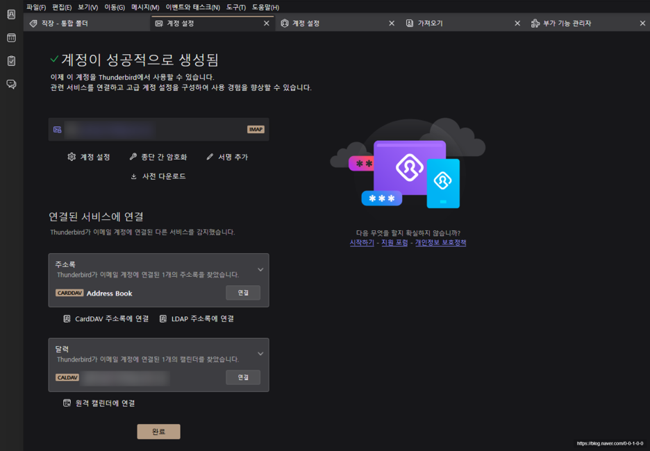Choose 사전 다운로드
Viewport: 650px width, 451px height.
[x=158, y=176]
